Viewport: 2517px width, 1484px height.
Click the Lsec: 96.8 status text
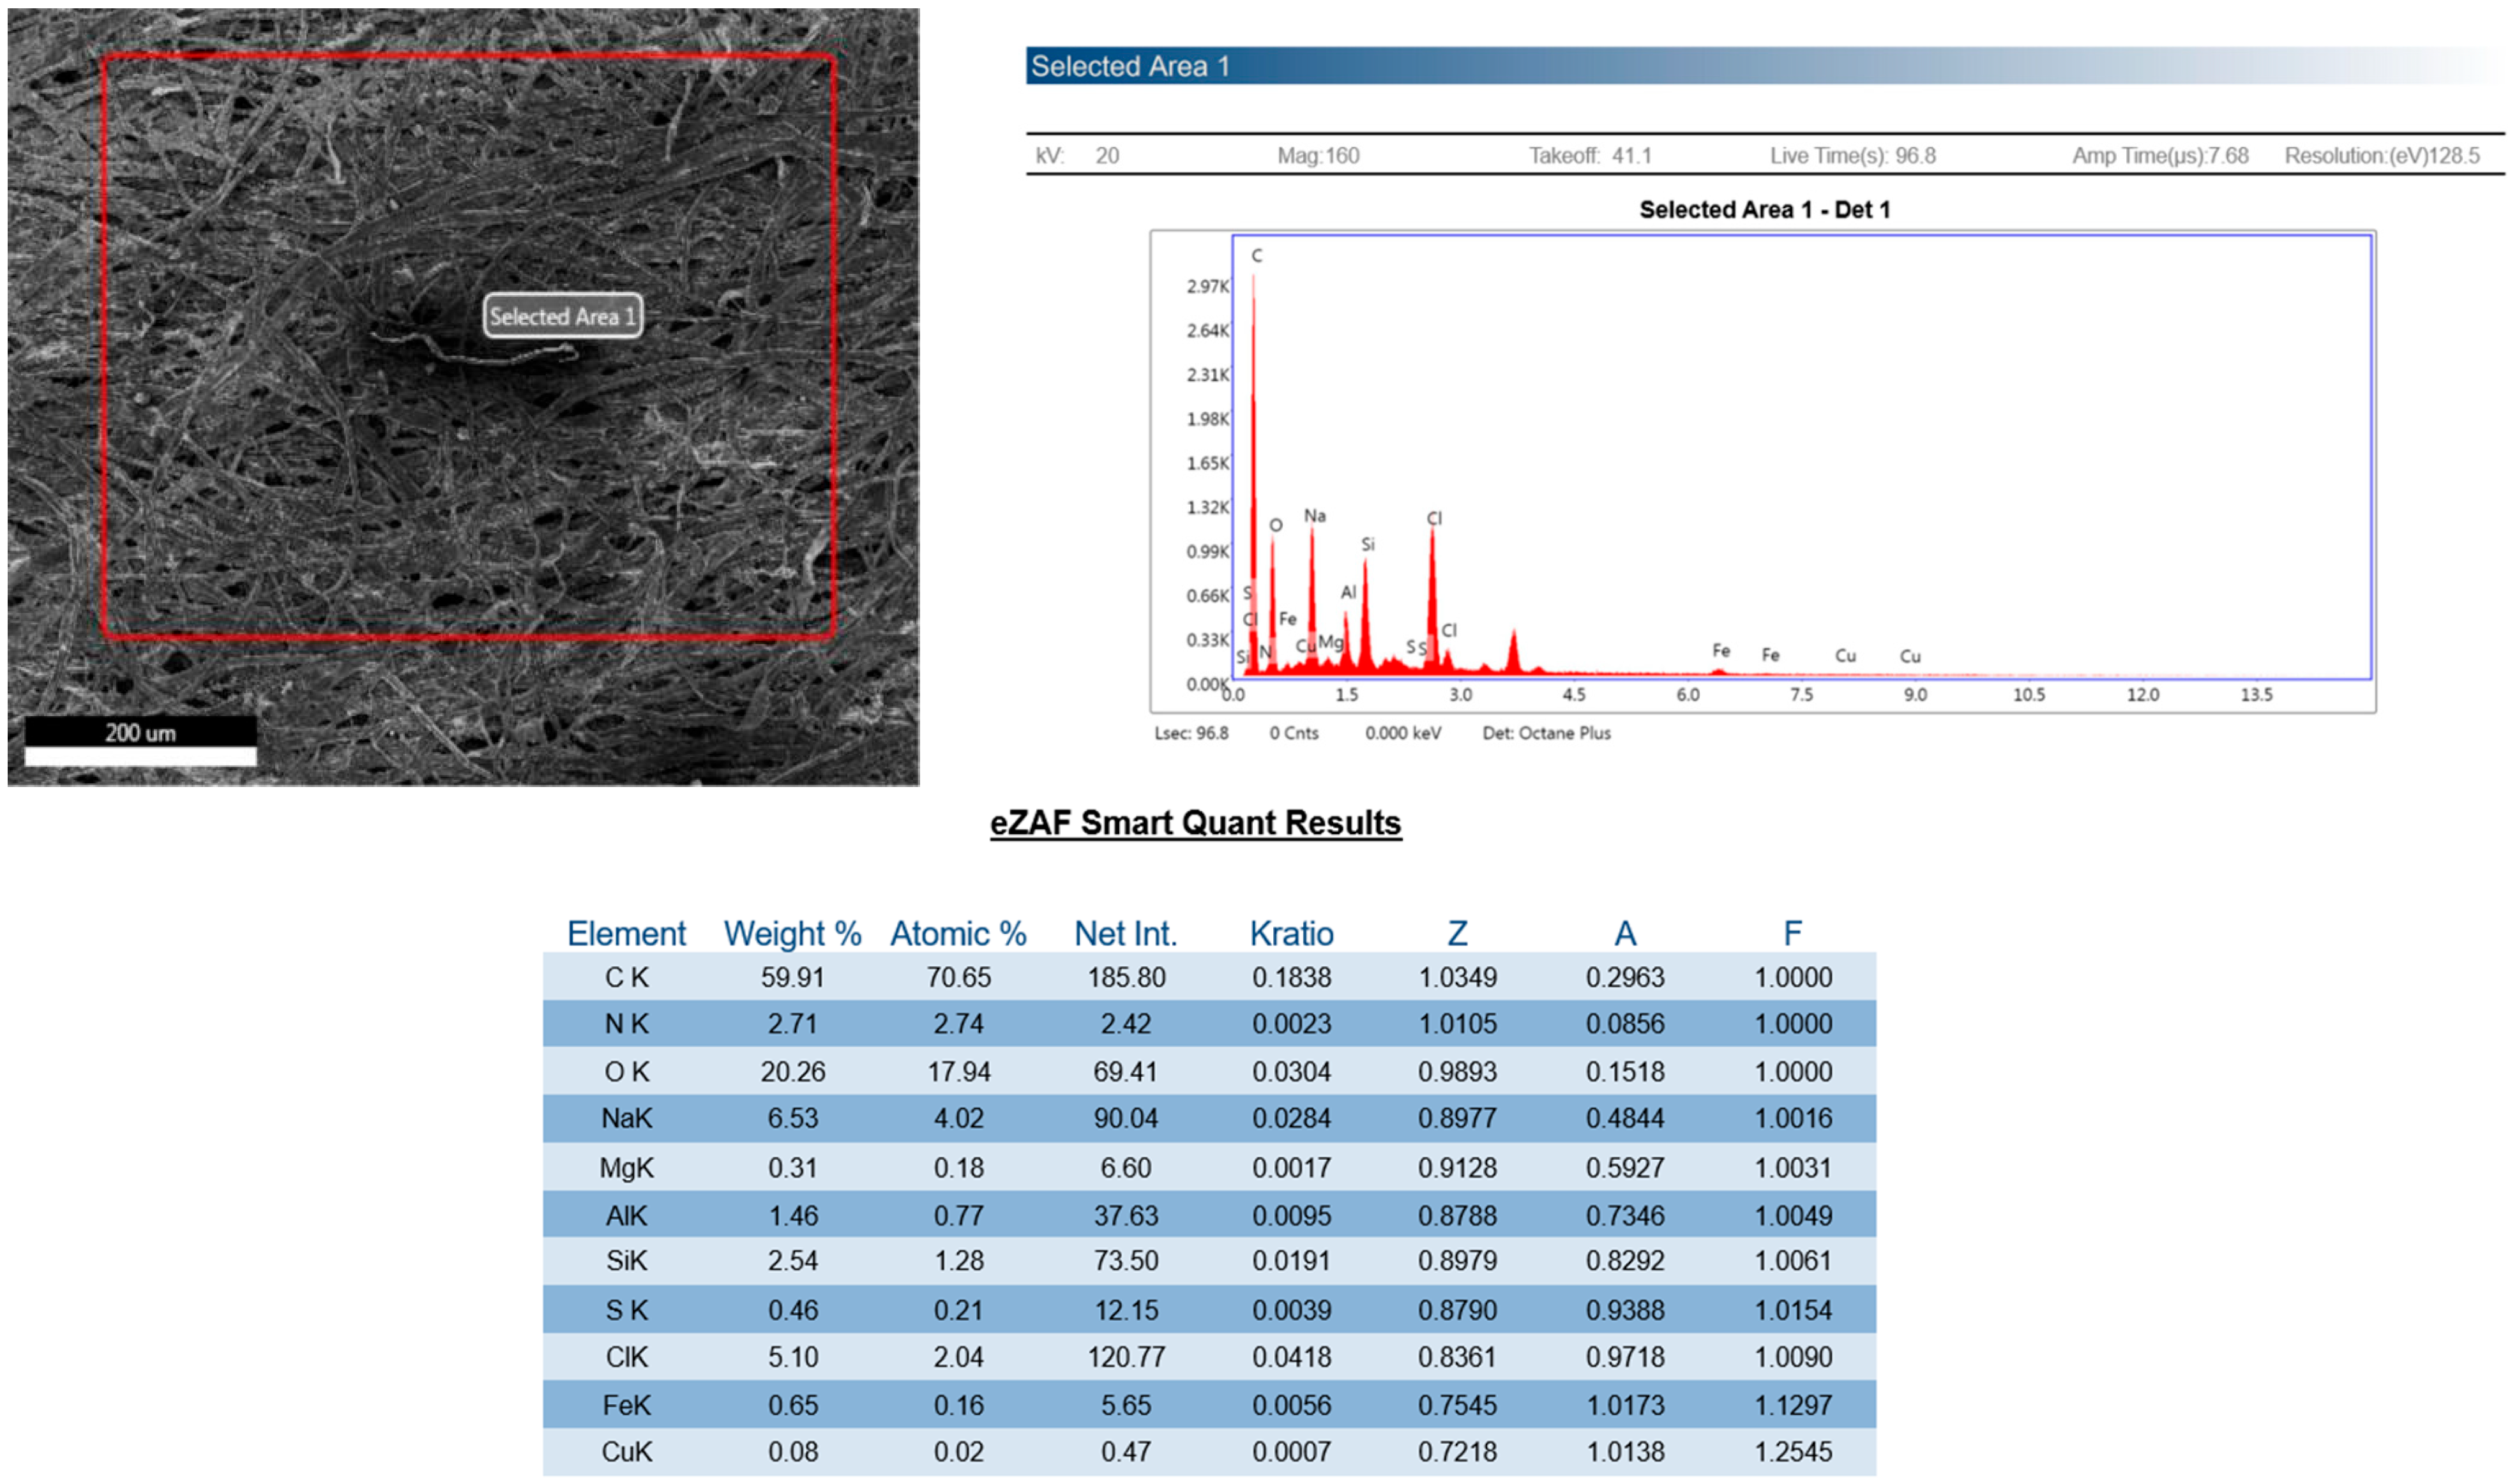[1191, 733]
